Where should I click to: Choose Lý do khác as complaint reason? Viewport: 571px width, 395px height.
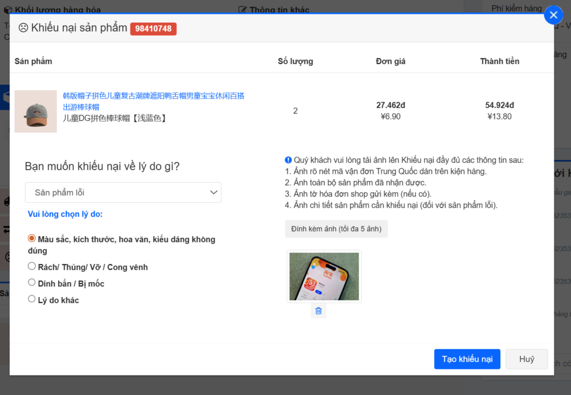click(32, 299)
